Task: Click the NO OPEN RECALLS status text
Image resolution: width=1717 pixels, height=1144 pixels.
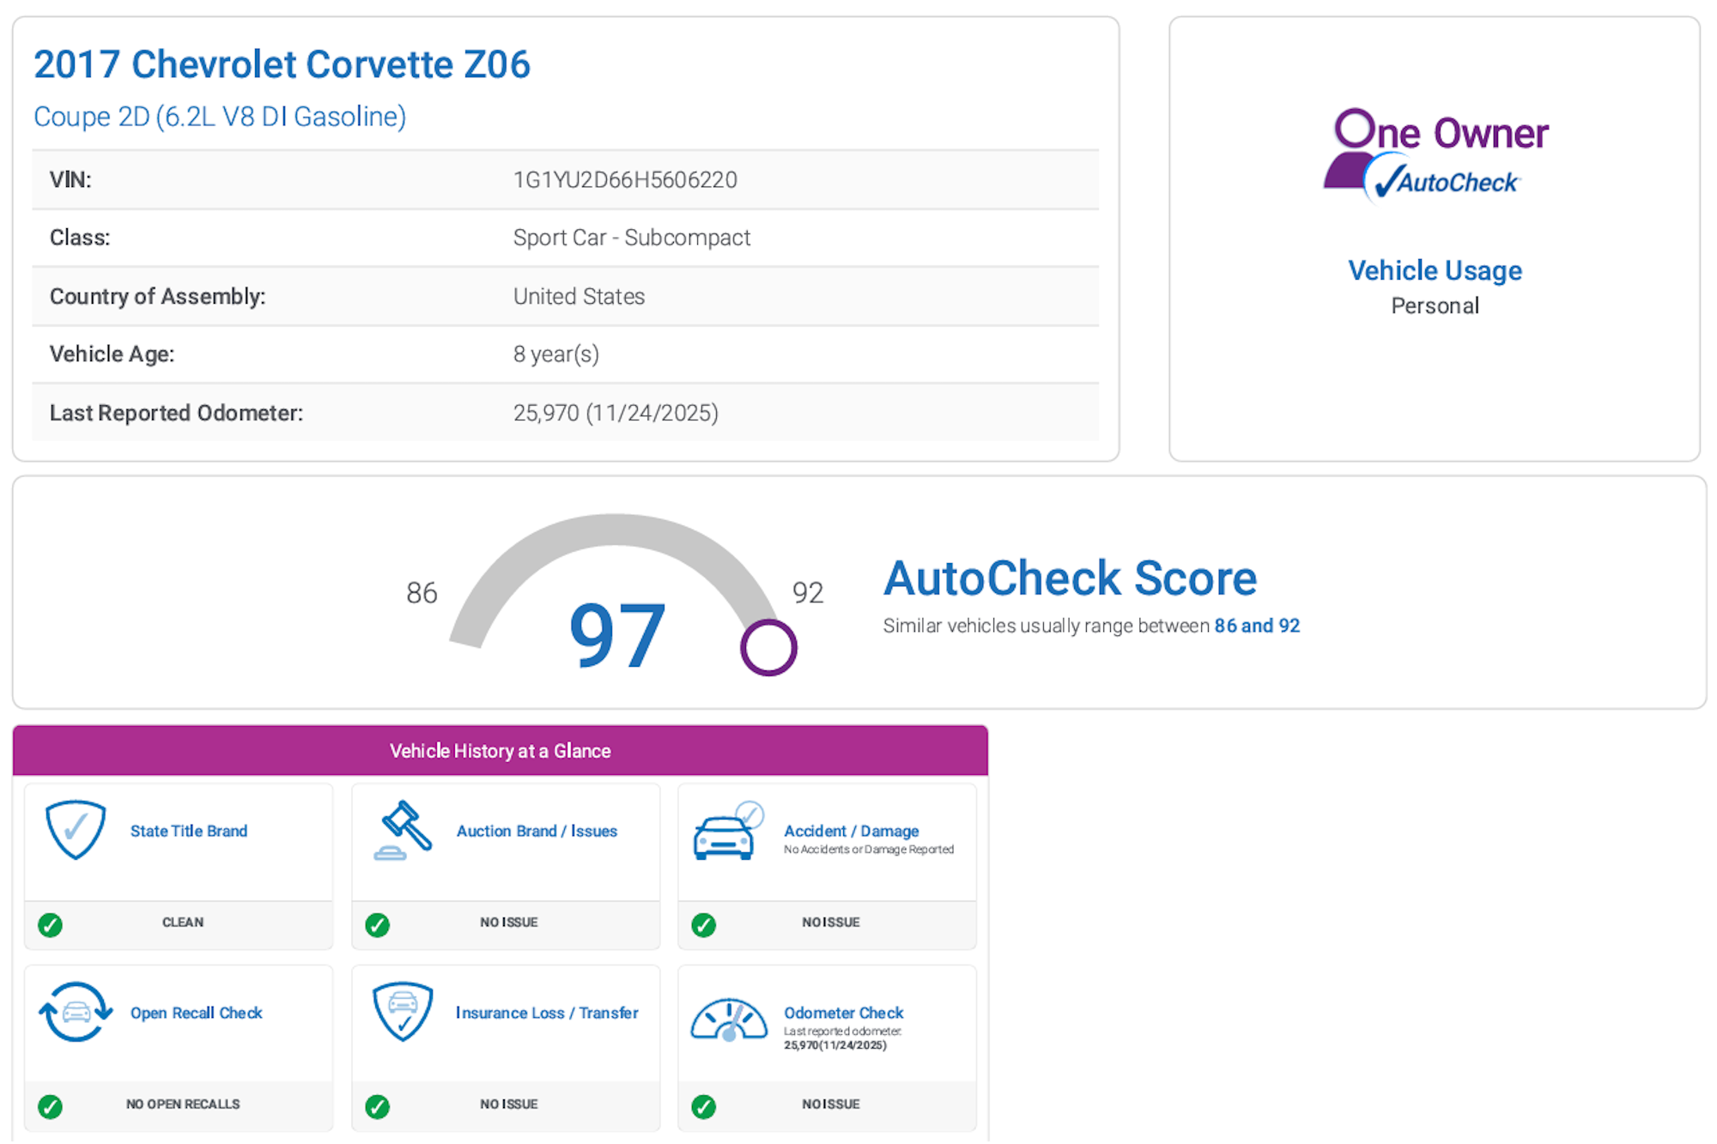Action: (x=183, y=1104)
